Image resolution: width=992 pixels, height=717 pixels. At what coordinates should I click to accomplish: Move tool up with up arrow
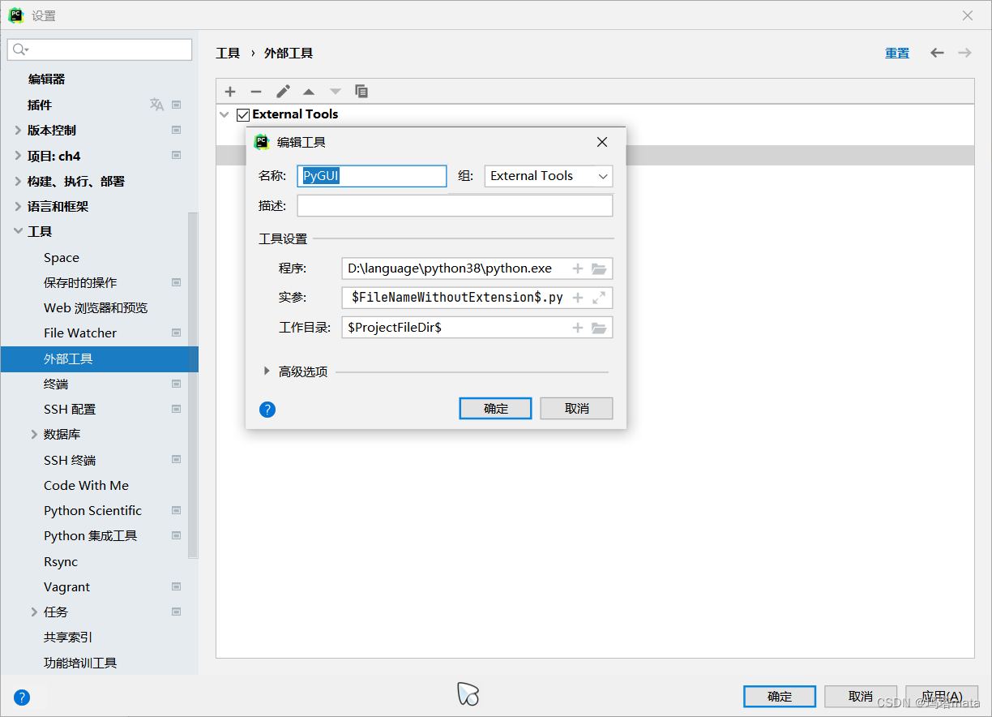click(309, 92)
